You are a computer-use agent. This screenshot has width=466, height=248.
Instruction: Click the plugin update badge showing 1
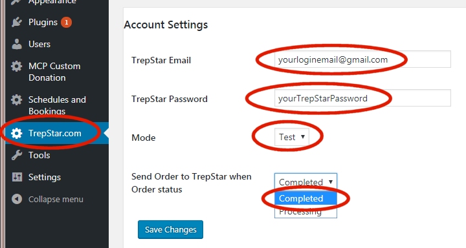[x=66, y=22]
